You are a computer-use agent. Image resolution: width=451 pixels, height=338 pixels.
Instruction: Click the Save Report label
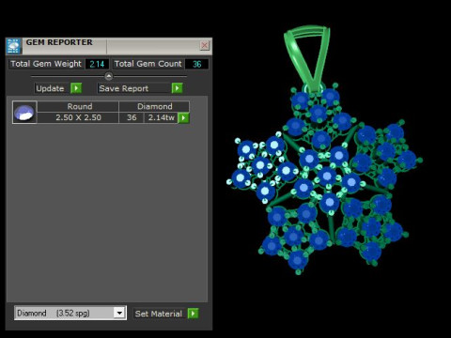[x=124, y=88]
